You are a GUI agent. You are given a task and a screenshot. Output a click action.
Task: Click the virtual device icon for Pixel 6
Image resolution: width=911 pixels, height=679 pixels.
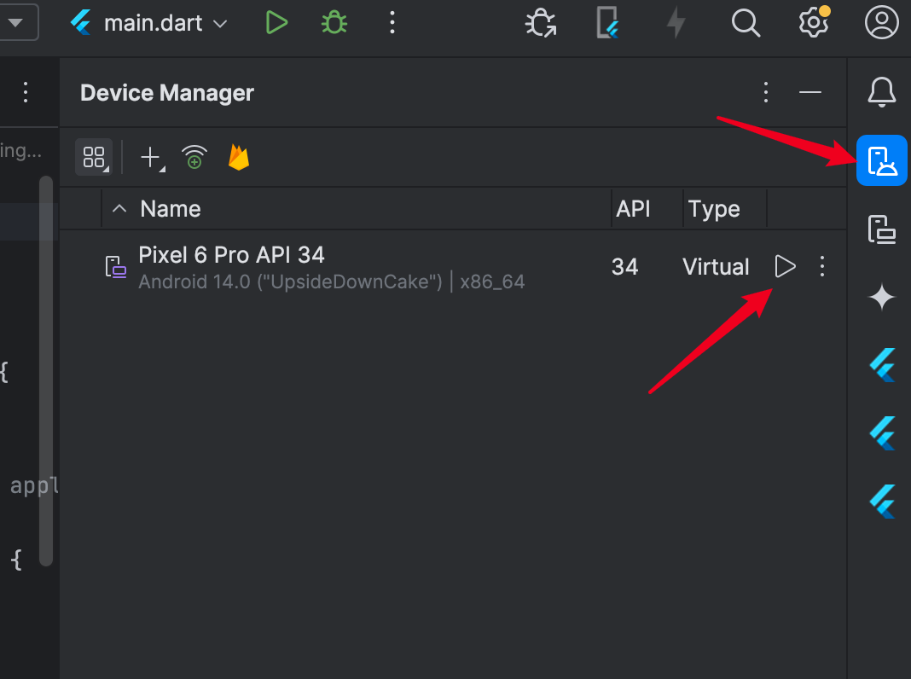click(x=116, y=267)
